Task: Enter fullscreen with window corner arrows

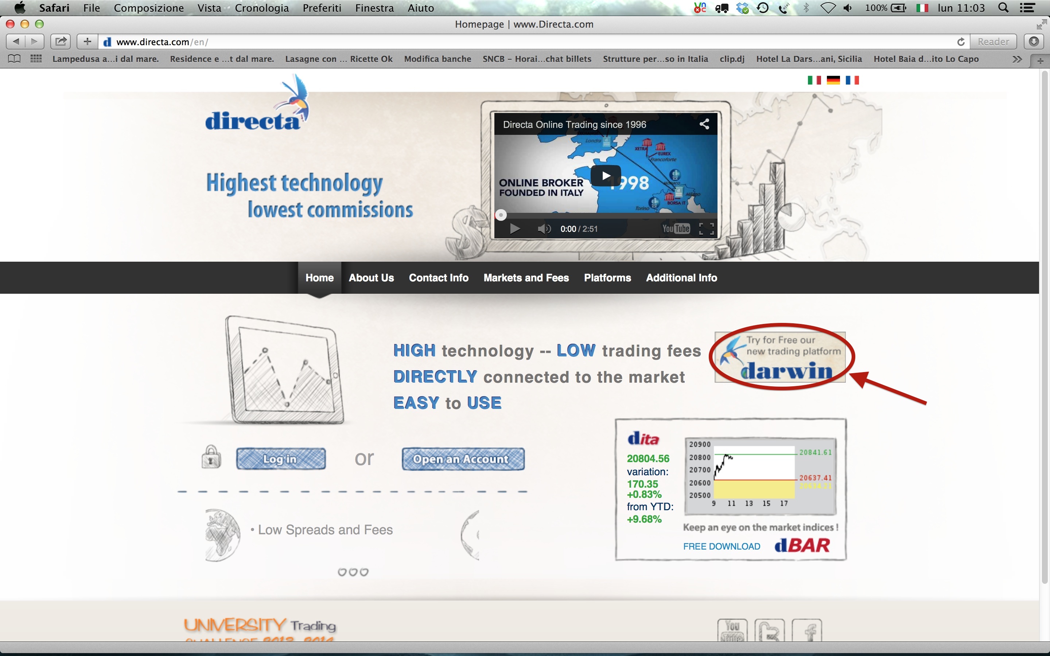Action: [x=1041, y=24]
